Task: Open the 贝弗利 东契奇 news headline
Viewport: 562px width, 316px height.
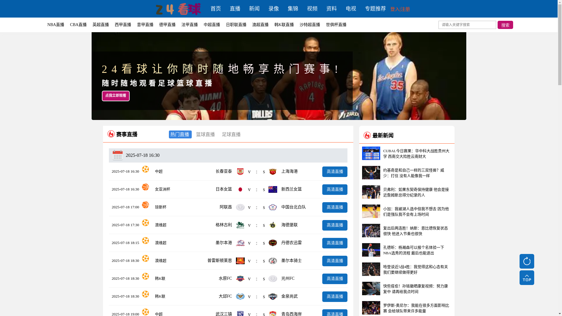Action: pyautogui.click(x=416, y=192)
